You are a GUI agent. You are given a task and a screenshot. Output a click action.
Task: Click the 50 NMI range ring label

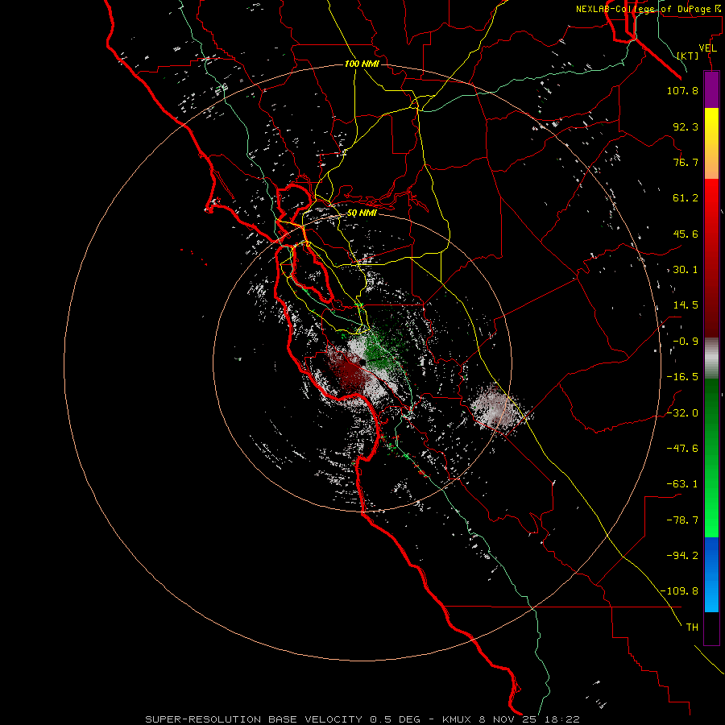tap(362, 213)
